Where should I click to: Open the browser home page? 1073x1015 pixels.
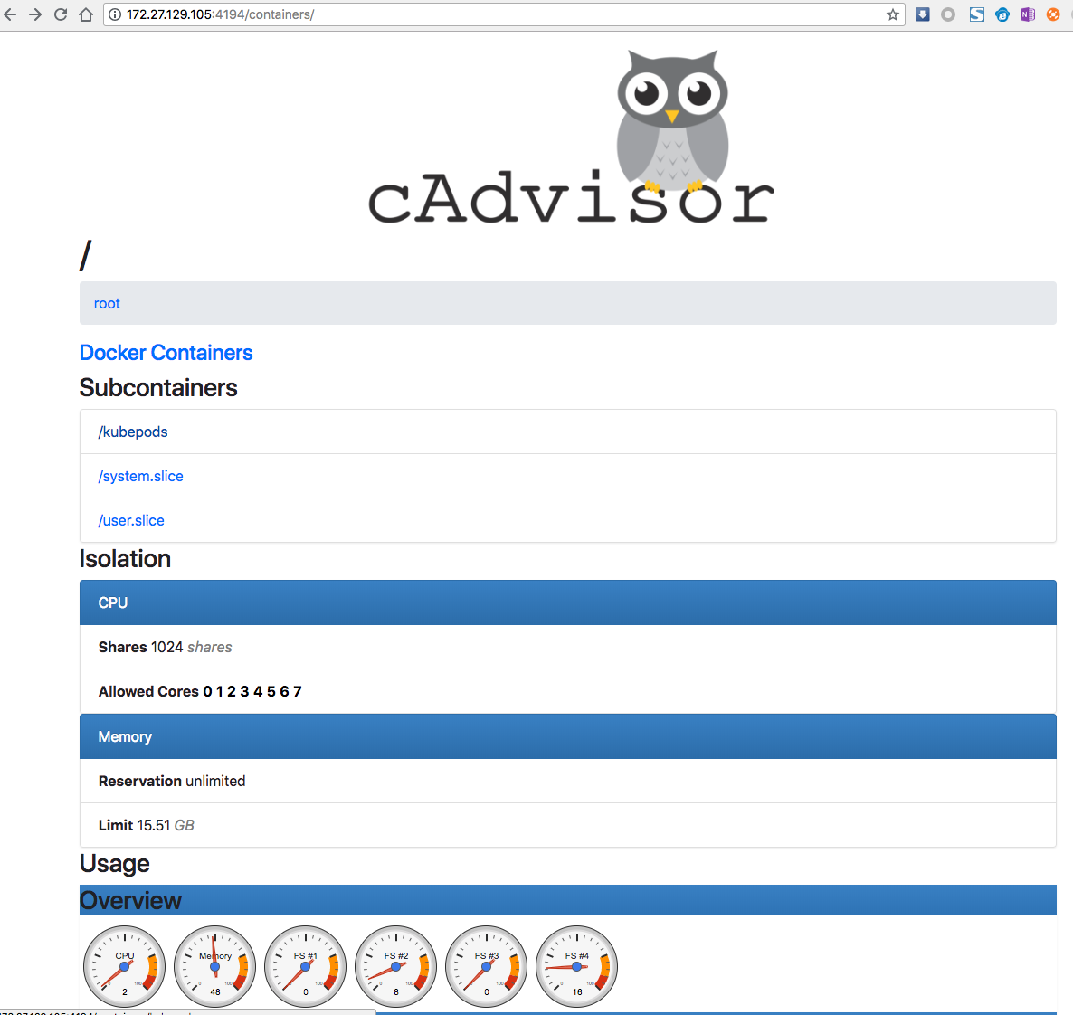pyautogui.click(x=86, y=14)
